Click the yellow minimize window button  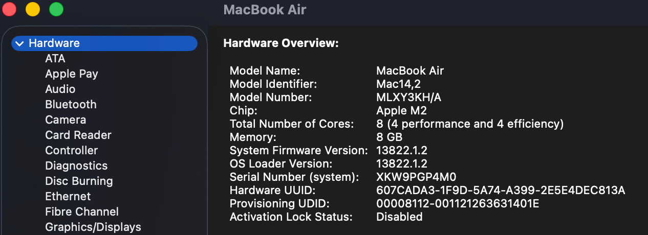pyautogui.click(x=33, y=9)
